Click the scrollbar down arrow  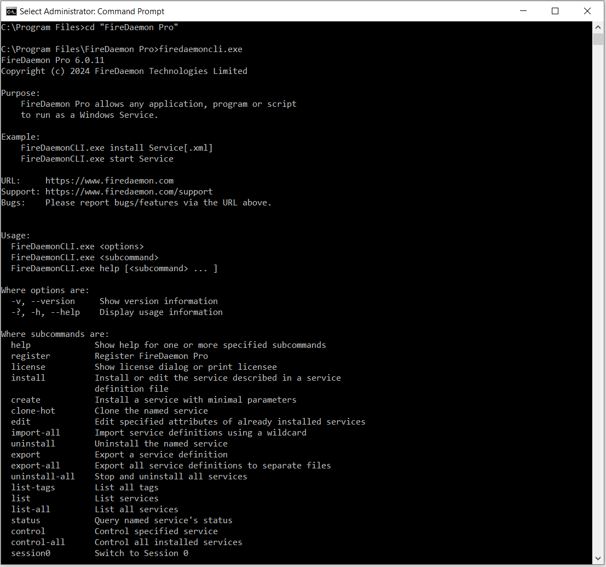(x=598, y=559)
